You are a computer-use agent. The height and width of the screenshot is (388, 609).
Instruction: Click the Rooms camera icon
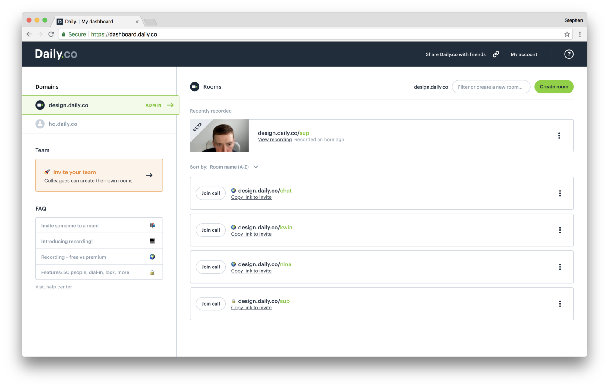tap(195, 87)
